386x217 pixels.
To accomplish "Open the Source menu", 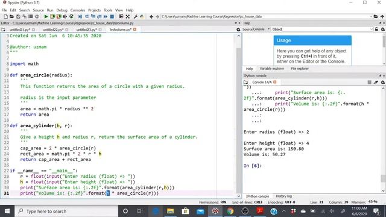I will click(39, 10).
